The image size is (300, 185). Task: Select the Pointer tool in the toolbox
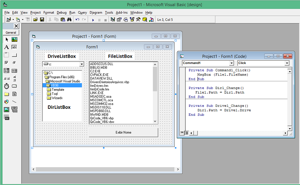[x=7, y=40]
